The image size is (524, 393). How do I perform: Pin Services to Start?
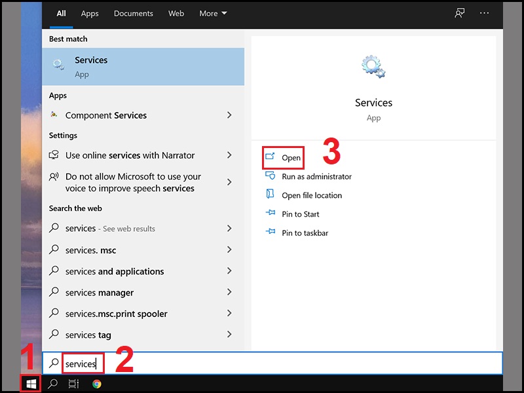click(300, 214)
